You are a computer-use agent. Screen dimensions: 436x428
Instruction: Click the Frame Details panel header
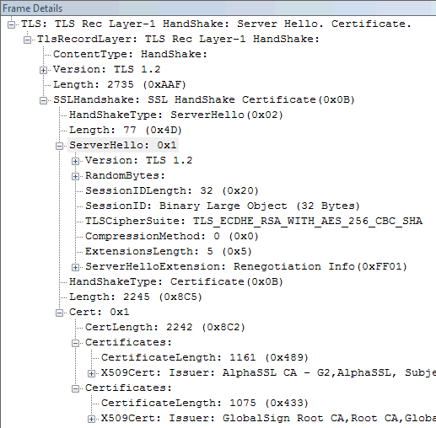(x=218, y=8)
